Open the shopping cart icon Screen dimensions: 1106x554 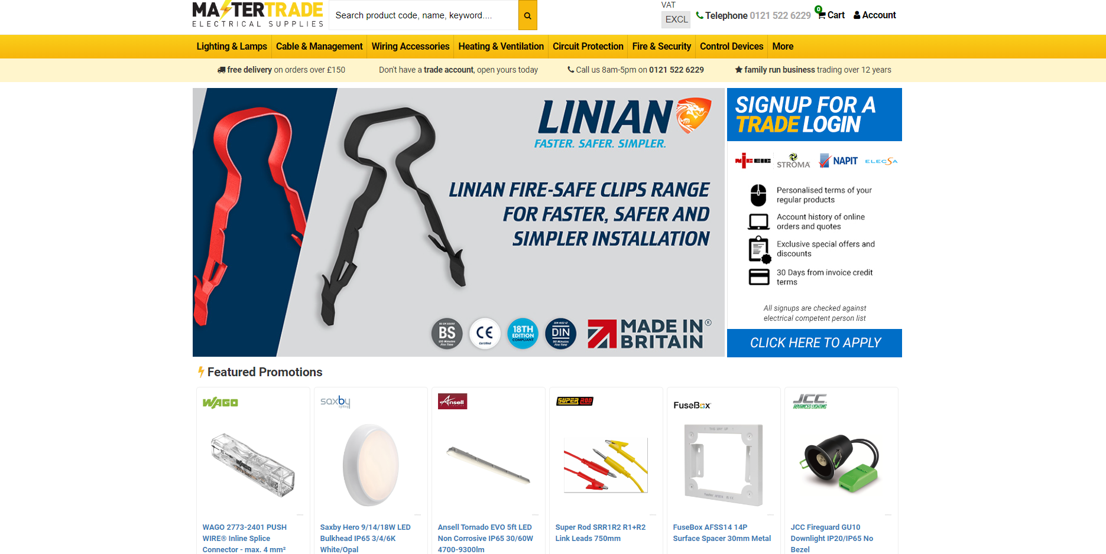point(821,15)
